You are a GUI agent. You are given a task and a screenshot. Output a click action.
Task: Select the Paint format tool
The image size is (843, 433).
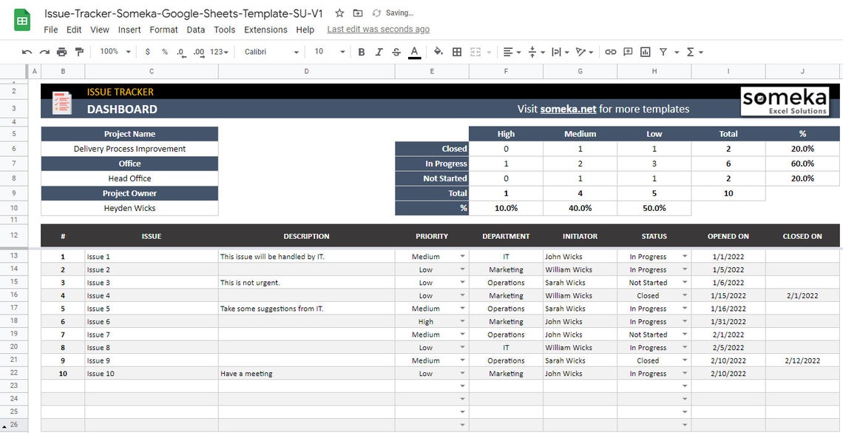[x=79, y=52]
